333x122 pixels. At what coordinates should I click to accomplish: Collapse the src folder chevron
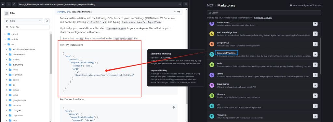pyautogui.click(x=5, y=44)
